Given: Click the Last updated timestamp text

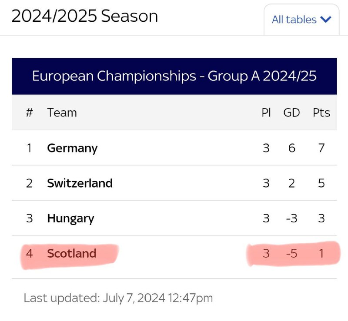Looking at the screenshot, I should [x=118, y=298].
